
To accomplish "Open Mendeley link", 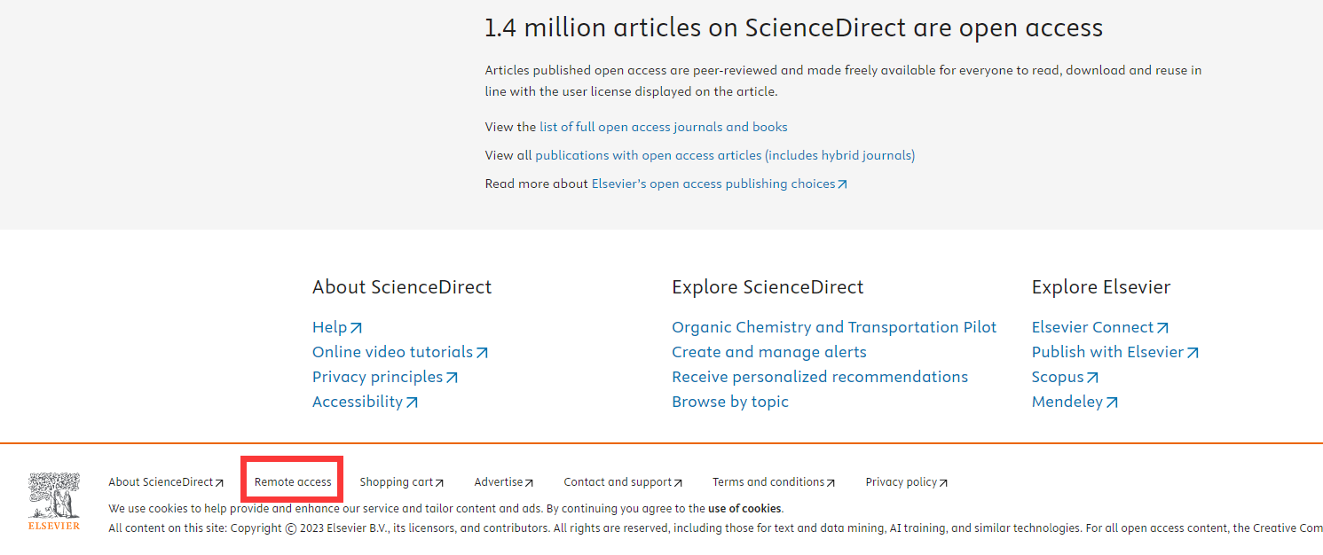I will (x=1074, y=402).
